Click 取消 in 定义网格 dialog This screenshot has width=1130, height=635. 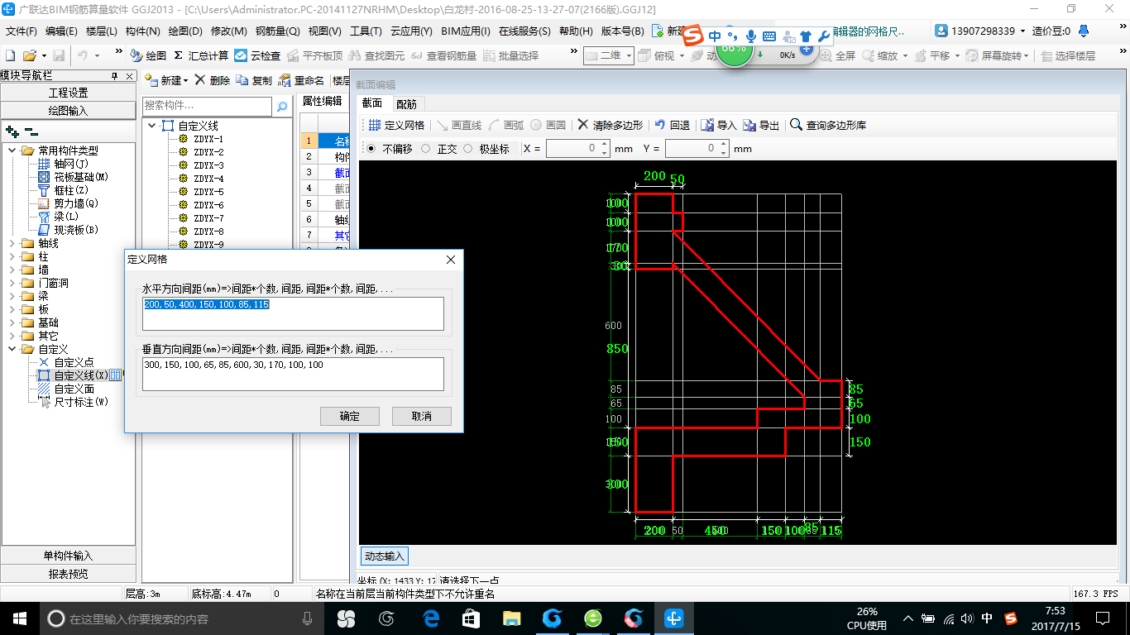[422, 416]
